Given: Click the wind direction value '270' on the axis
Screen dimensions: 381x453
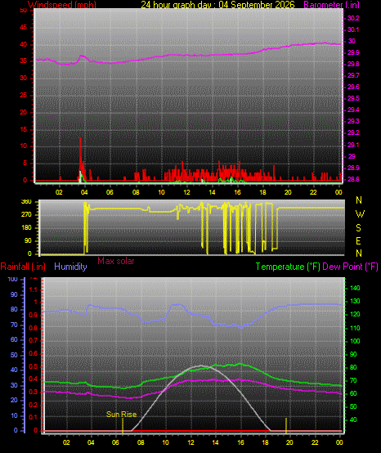Looking at the screenshot, I should (26, 215).
